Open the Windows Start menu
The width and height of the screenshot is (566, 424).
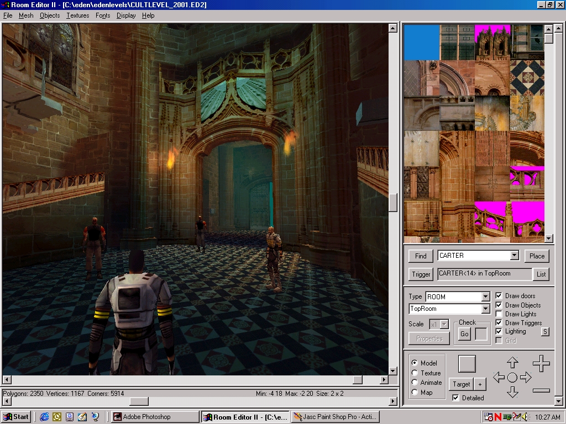coord(16,417)
